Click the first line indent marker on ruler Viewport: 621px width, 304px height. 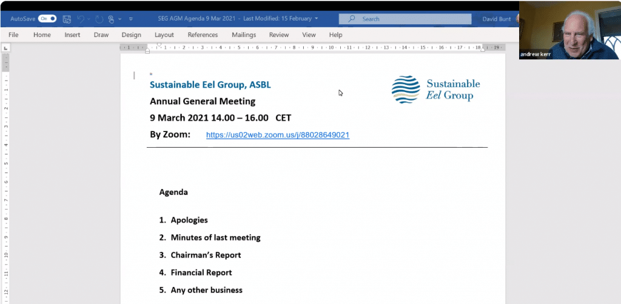pos(159,44)
